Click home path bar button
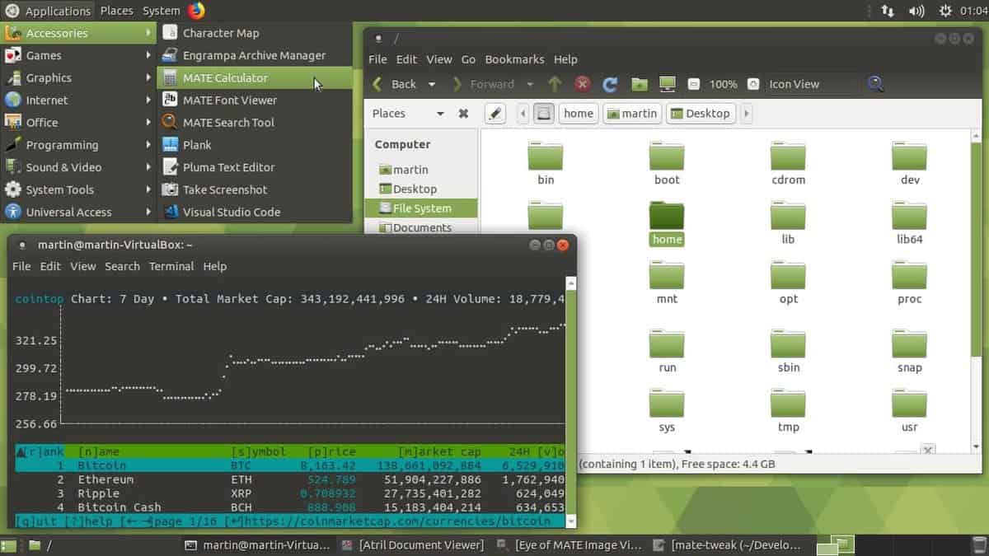The height and width of the screenshot is (556, 989). (x=579, y=114)
